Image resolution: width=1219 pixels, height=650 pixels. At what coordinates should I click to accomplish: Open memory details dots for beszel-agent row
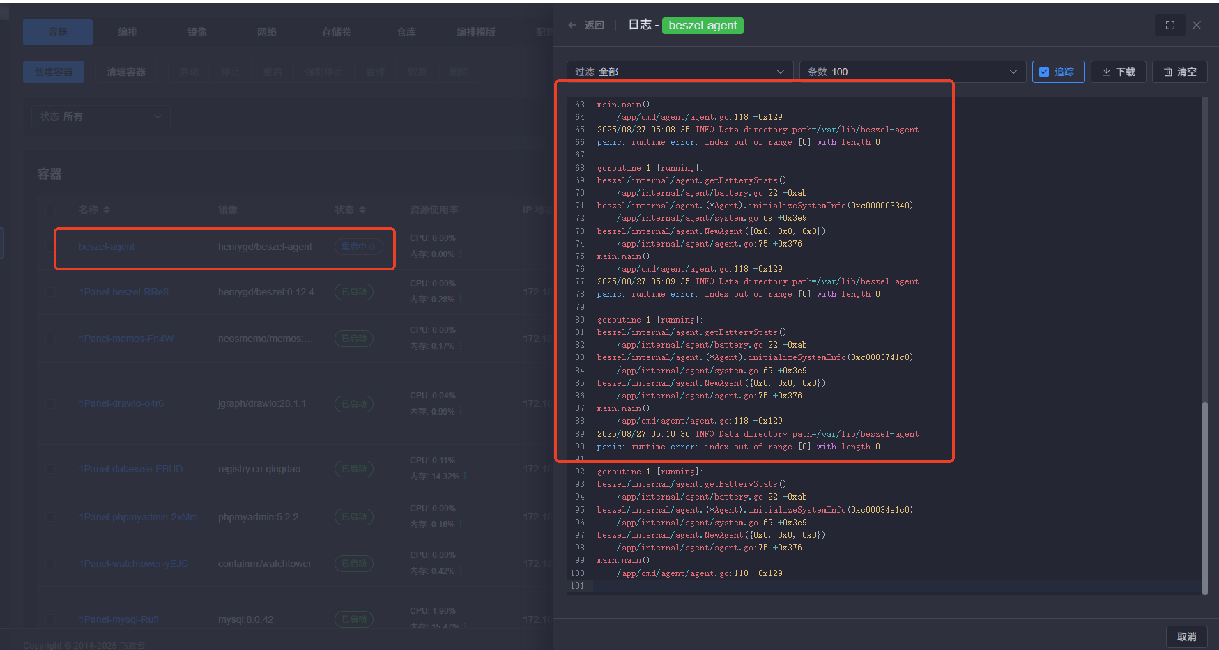(x=461, y=254)
